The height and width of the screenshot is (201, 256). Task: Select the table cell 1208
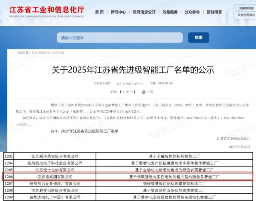9,190
